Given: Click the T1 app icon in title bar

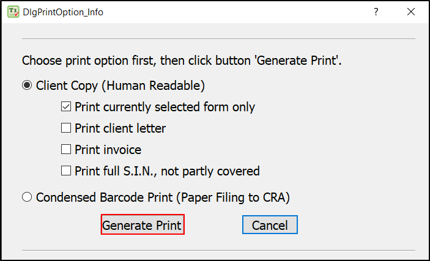Looking at the screenshot, I should (x=13, y=12).
